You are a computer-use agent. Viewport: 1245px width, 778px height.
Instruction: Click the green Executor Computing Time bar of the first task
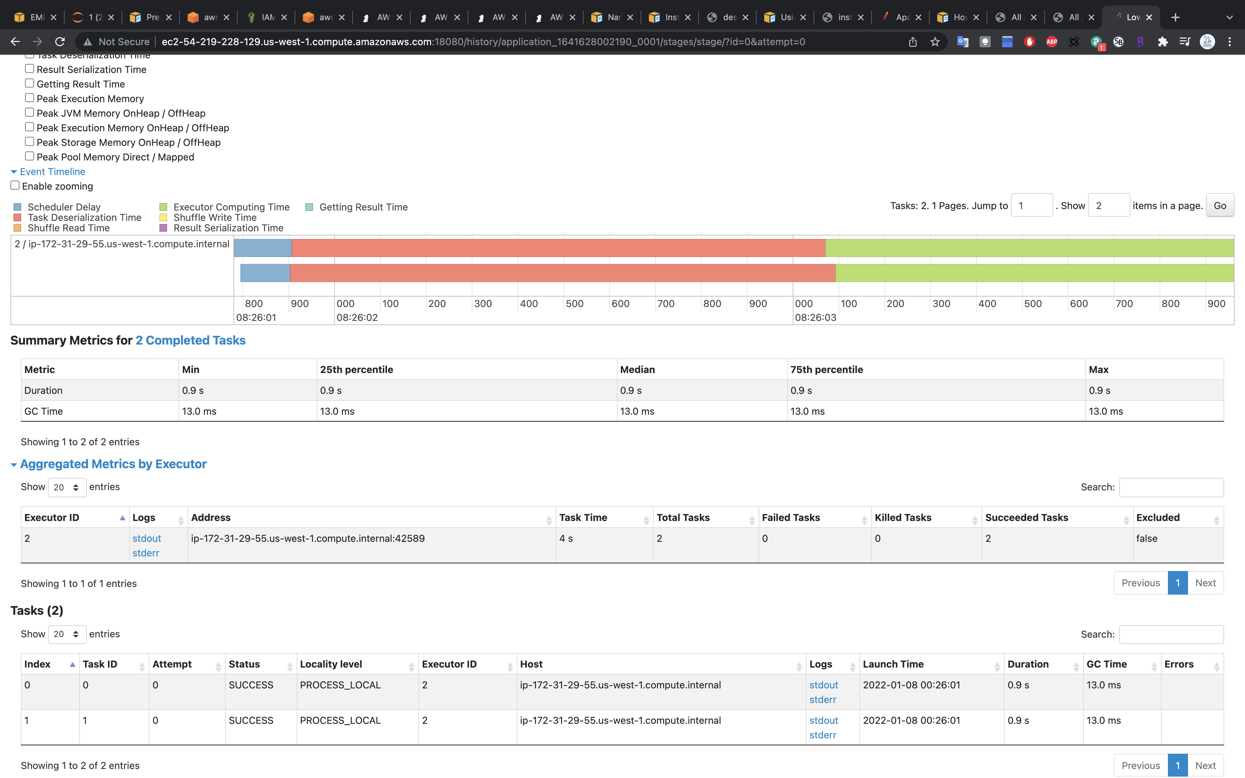tap(1029, 248)
